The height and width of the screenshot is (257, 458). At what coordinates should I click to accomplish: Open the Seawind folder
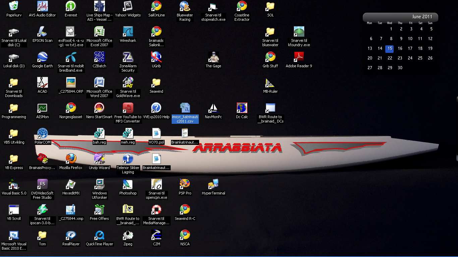pyautogui.click(x=156, y=82)
